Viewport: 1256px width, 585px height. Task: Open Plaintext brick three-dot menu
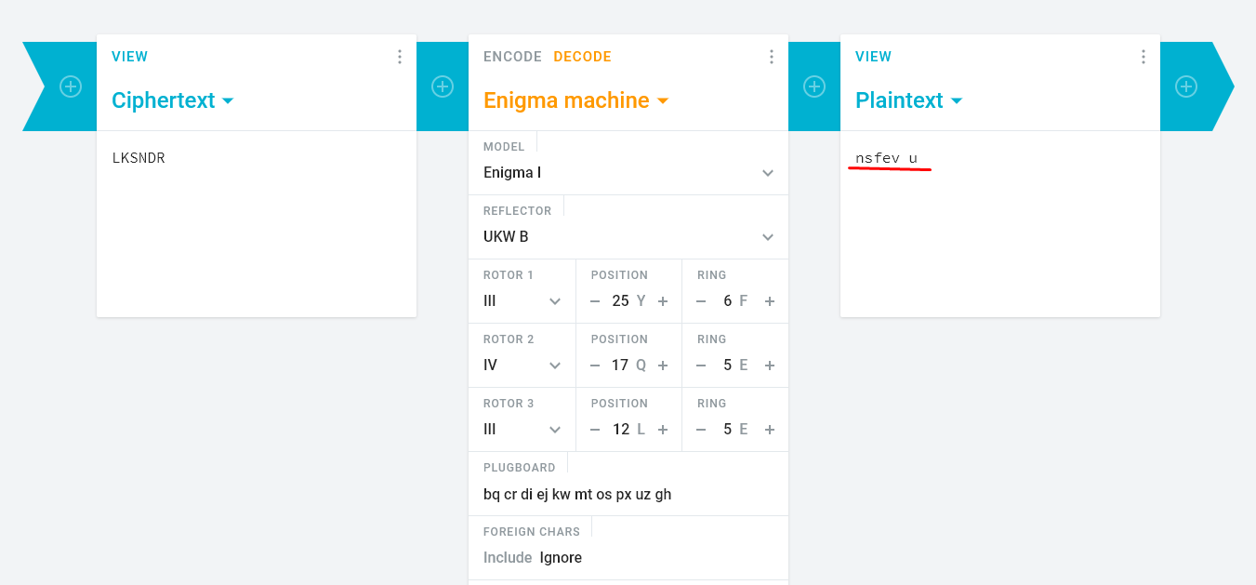click(x=1144, y=57)
